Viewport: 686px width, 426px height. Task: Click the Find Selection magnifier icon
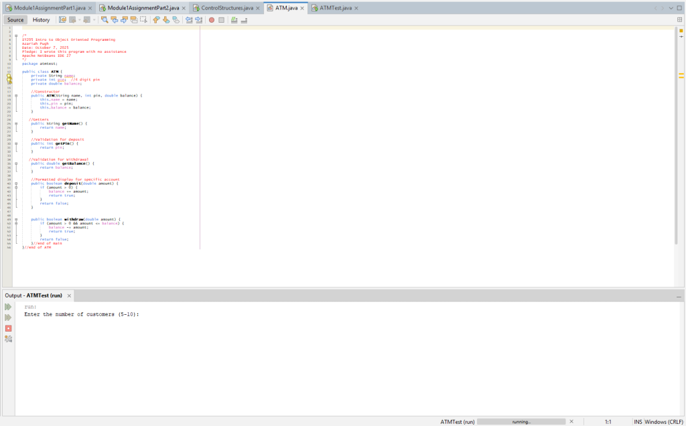[105, 20]
